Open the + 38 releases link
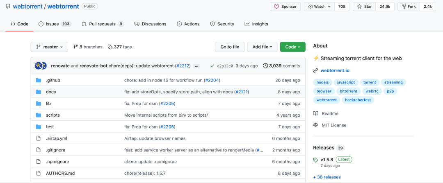 327,177
